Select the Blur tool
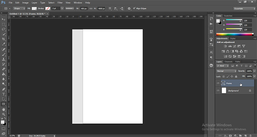257x137 pixels. (x=4, y=79)
